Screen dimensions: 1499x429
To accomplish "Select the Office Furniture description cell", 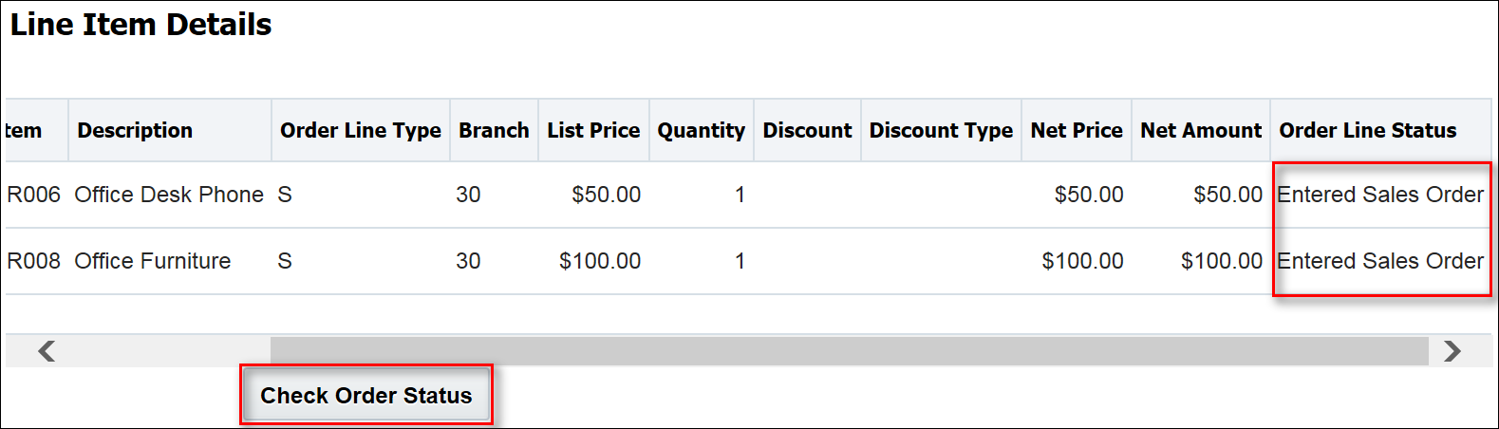I will point(153,261).
